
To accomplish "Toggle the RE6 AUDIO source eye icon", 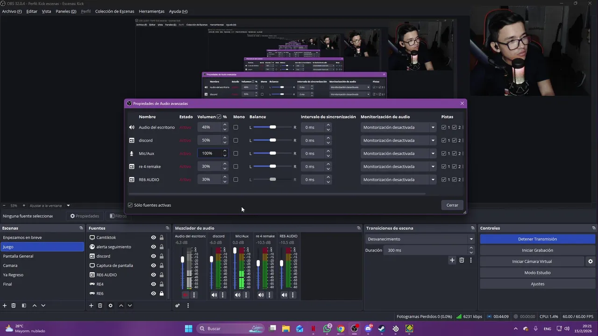I will point(153,275).
